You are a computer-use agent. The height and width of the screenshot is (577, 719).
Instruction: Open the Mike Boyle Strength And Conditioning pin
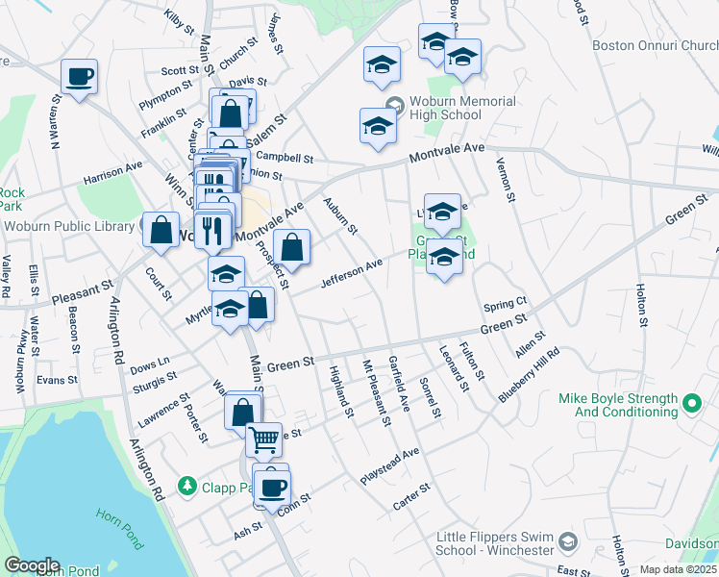[x=692, y=405]
